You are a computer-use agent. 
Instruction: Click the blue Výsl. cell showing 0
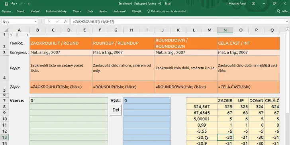[147, 101]
